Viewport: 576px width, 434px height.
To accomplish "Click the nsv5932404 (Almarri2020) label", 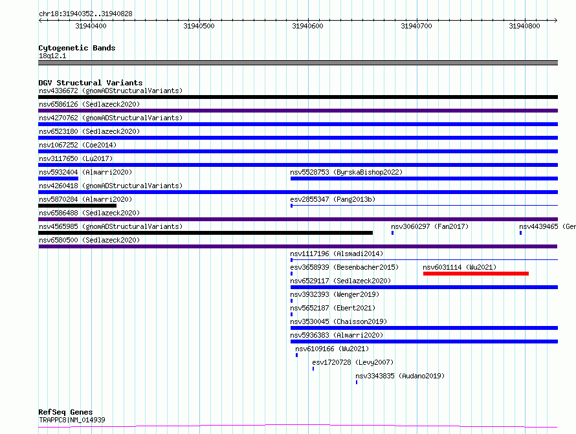I will coord(85,172).
